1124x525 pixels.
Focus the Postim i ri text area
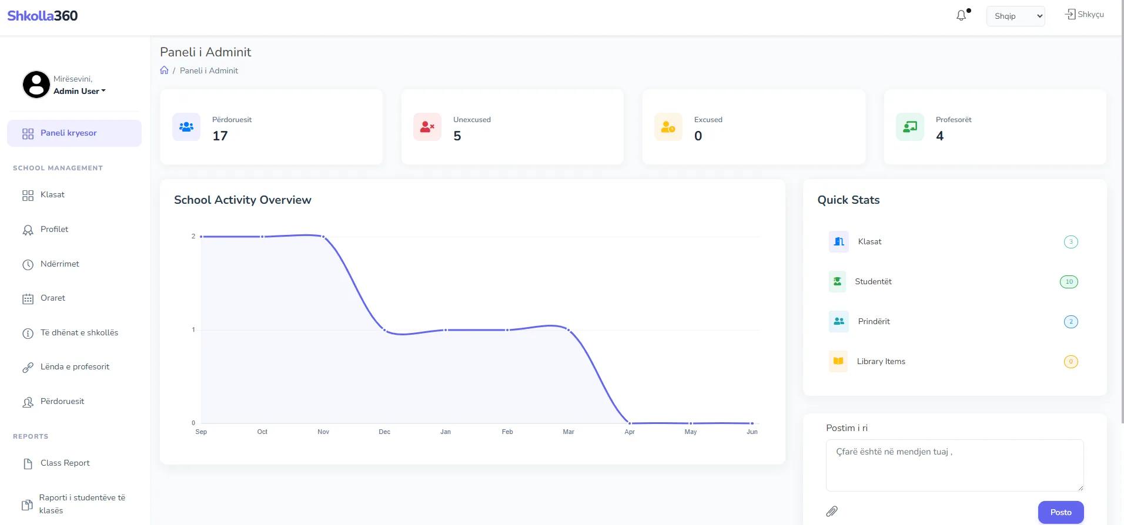pos(955,465)
